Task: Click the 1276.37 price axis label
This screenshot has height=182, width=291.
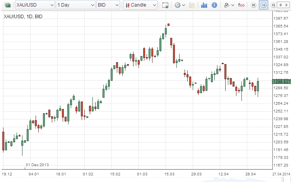Action: (x=281, y=95)
